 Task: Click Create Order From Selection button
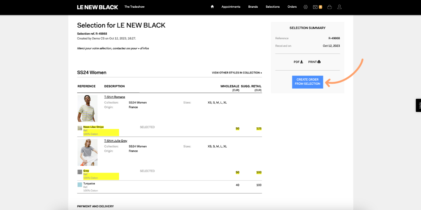tap(308, 82)
